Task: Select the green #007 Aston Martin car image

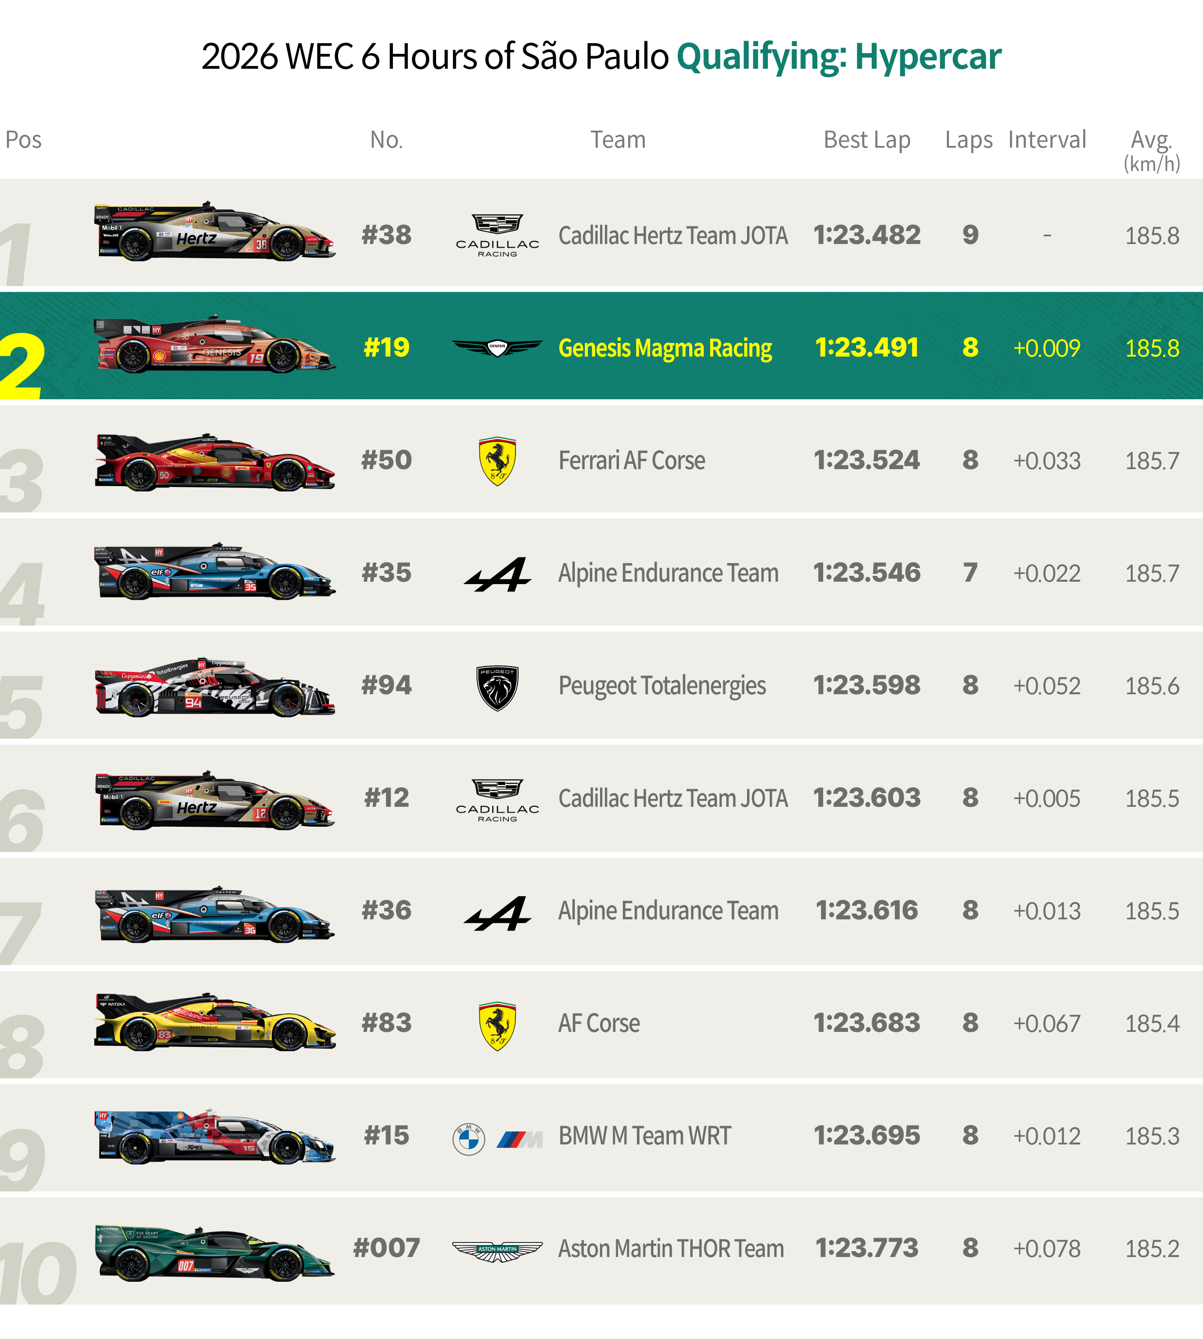Action: [215, 1254]
